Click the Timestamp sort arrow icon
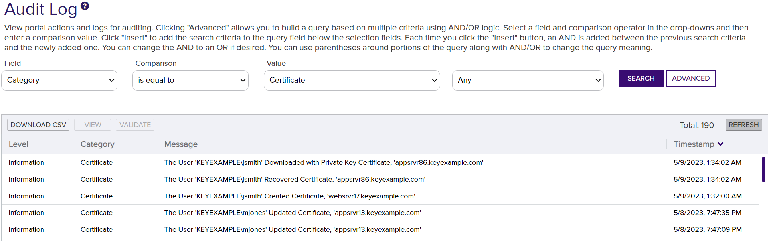This screenshot has width=769, height=241. pyautogui.click(x=720, y=144)
